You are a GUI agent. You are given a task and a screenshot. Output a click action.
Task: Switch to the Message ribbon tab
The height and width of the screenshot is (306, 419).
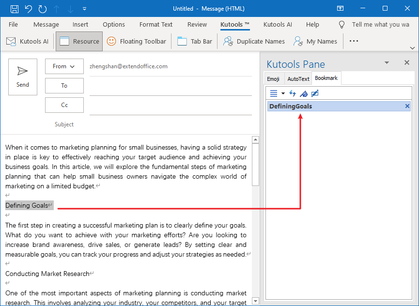[46, 25]
